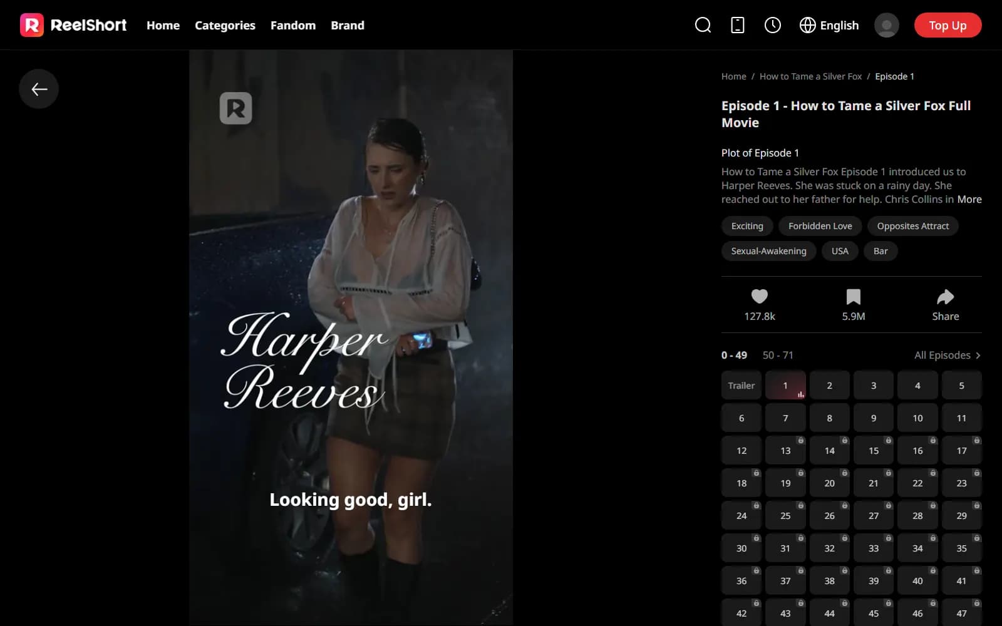This screenshot has height=626, width=1002.
Task: Open locked episode 31
Action: pos(785,548)
